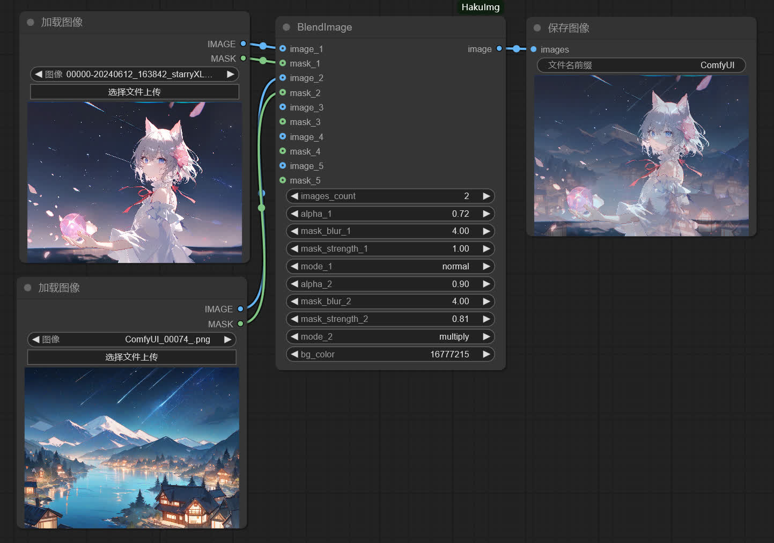Increase mask_blur_2 with the right arrow
The image size is (774, 543).
point(486,302)
